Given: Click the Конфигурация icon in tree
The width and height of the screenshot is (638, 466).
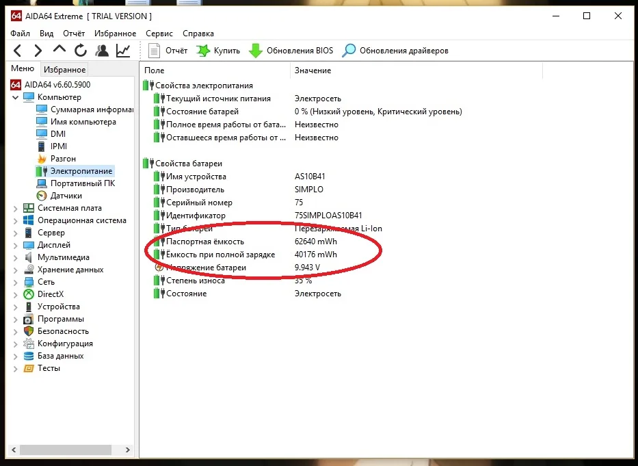Looking at the screenshot, I should [x=29, y=344].
